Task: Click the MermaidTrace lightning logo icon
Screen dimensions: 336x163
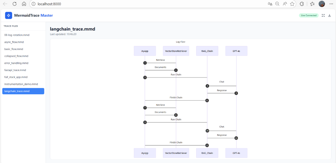Action: tap(9, 15)
